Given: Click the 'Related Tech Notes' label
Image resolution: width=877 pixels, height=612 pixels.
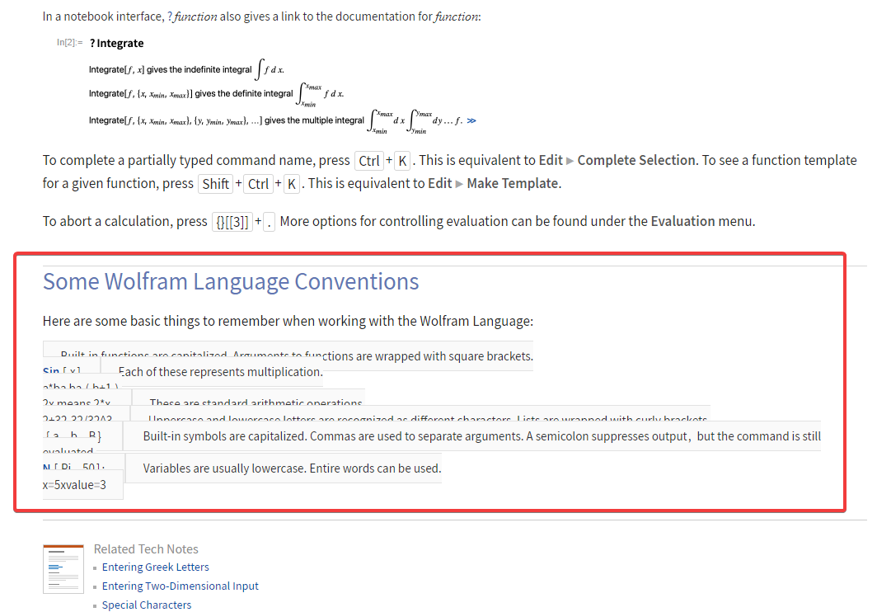Looking at the screenshot, I should click(x=146, y=549).
